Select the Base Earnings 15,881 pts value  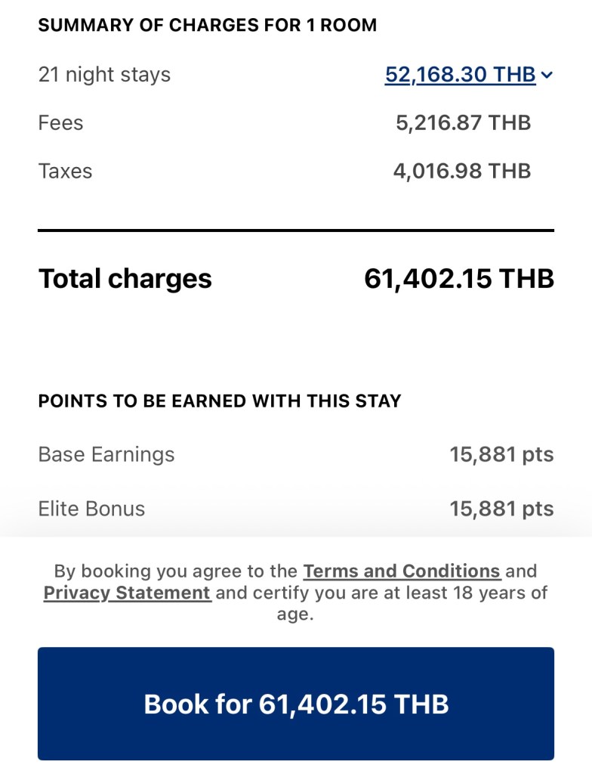[x=501, y=454]
